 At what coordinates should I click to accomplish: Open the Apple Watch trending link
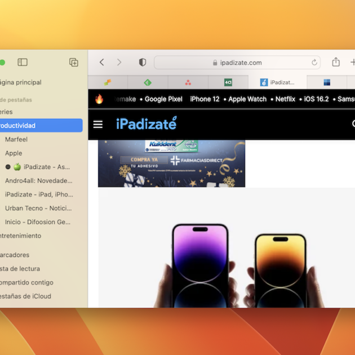247,99
